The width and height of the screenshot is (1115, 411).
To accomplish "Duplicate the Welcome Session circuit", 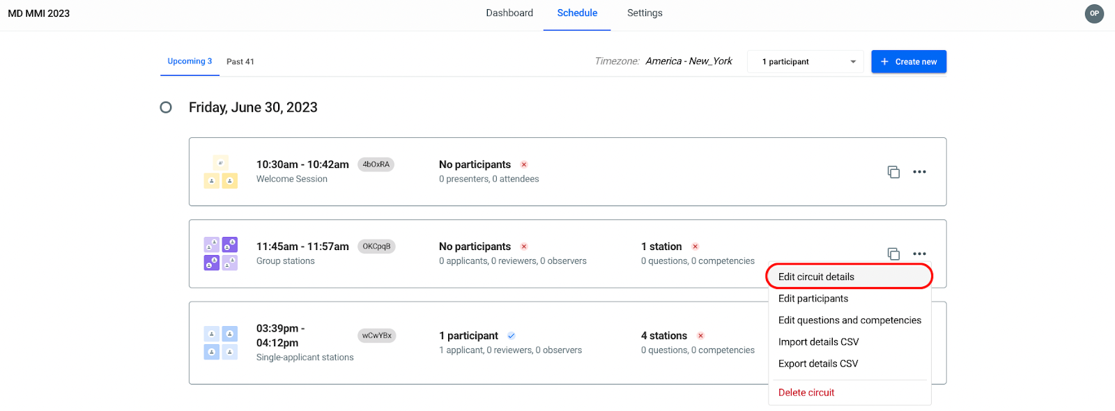I will pos(893,172).
